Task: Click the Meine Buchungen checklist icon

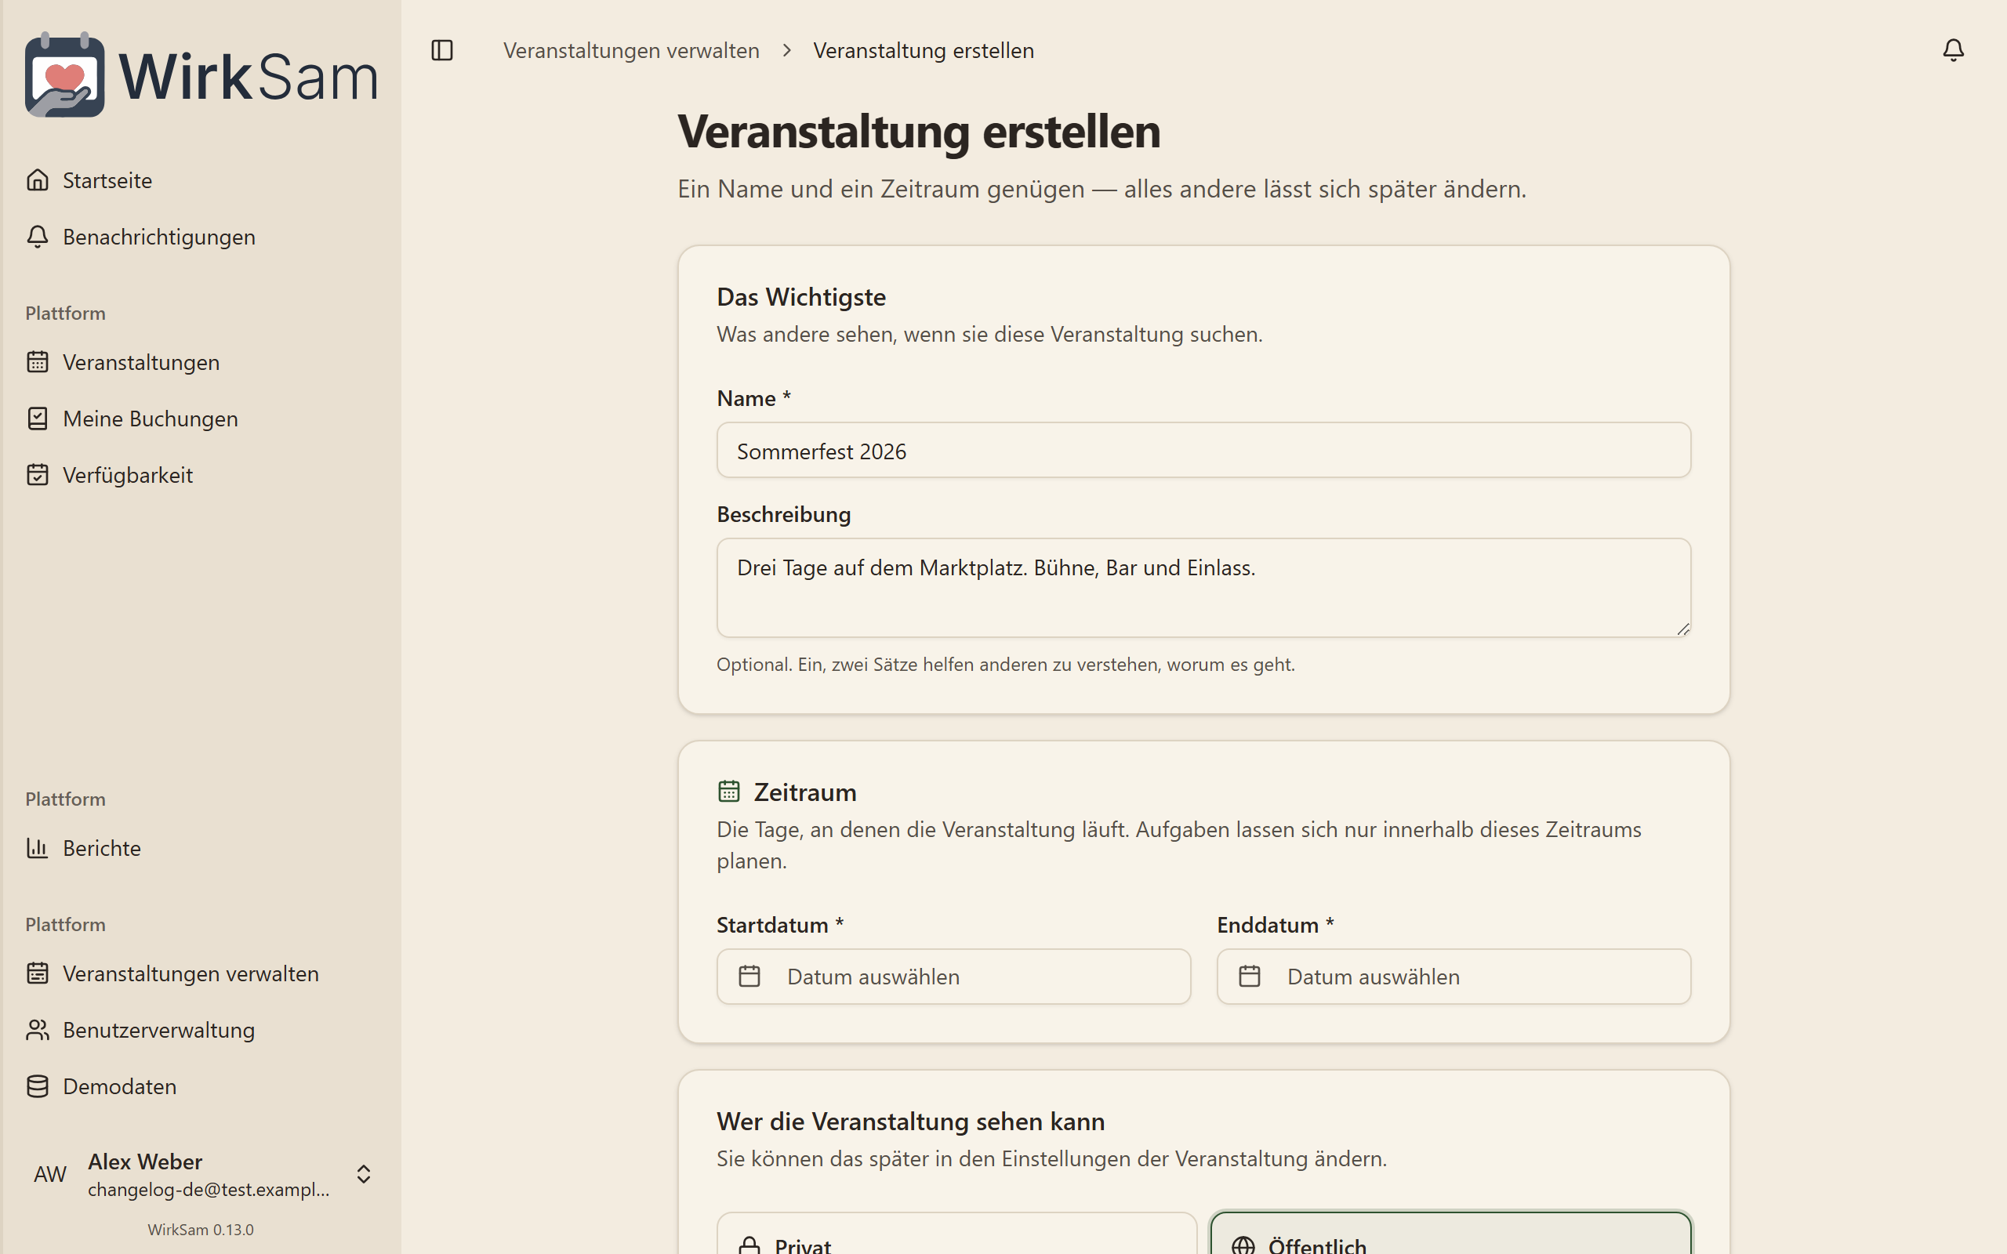Action: (38, 418)
